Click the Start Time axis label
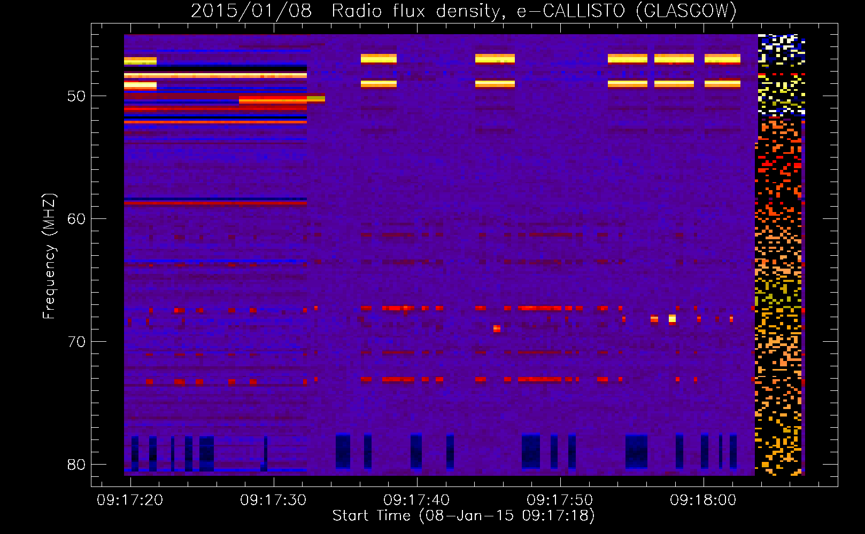Screen dimensions: 865x534 click(464, 516)
